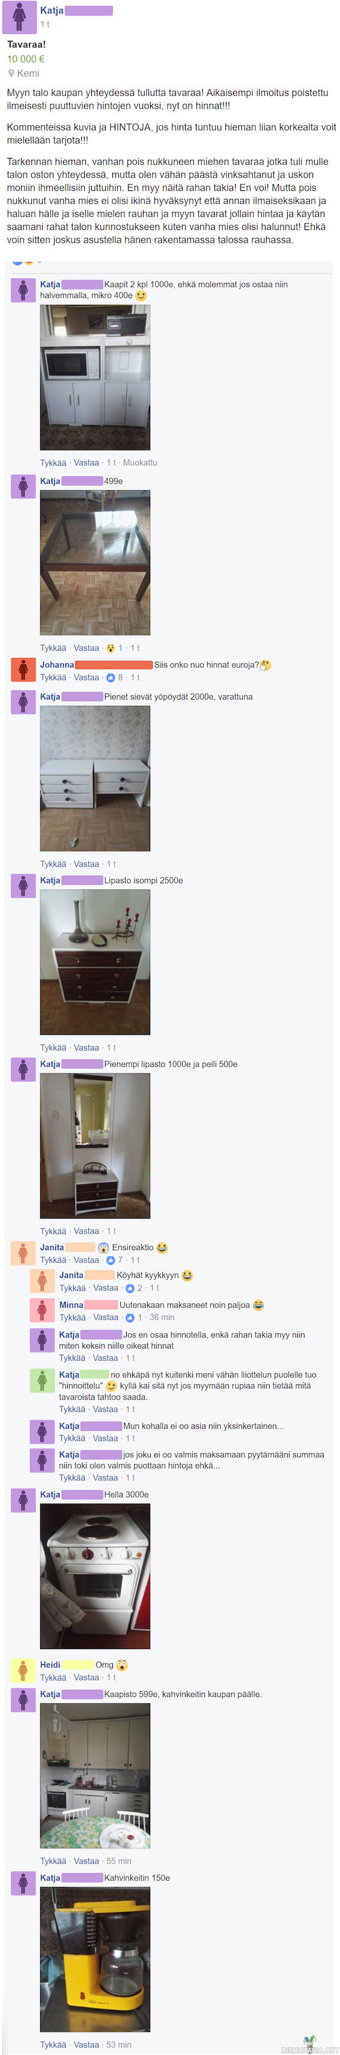Open the yellow coffee maker photo
This screenshot has height=2055, width=340.
coord(95,1958)
